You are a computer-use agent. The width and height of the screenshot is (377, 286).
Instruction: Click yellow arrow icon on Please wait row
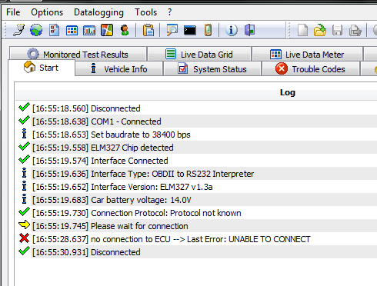[x=24, y=224]
